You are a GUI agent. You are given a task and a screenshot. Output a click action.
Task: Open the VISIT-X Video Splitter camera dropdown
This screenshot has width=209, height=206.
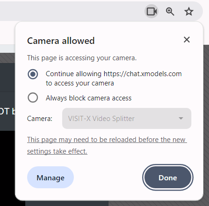[x=127, y=119]
